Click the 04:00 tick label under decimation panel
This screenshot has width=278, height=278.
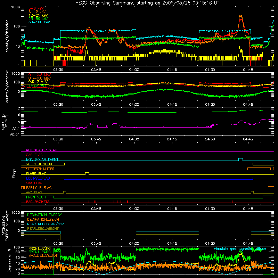click(134, 244)
